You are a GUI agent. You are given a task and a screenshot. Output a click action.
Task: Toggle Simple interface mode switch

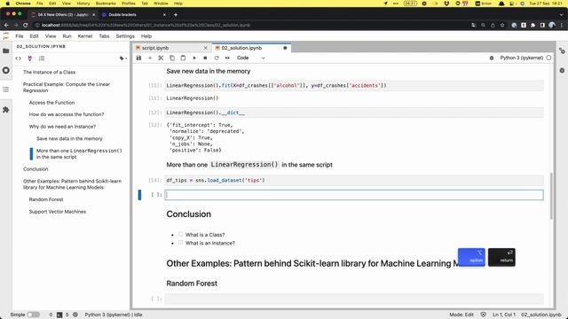coord(34,315)
